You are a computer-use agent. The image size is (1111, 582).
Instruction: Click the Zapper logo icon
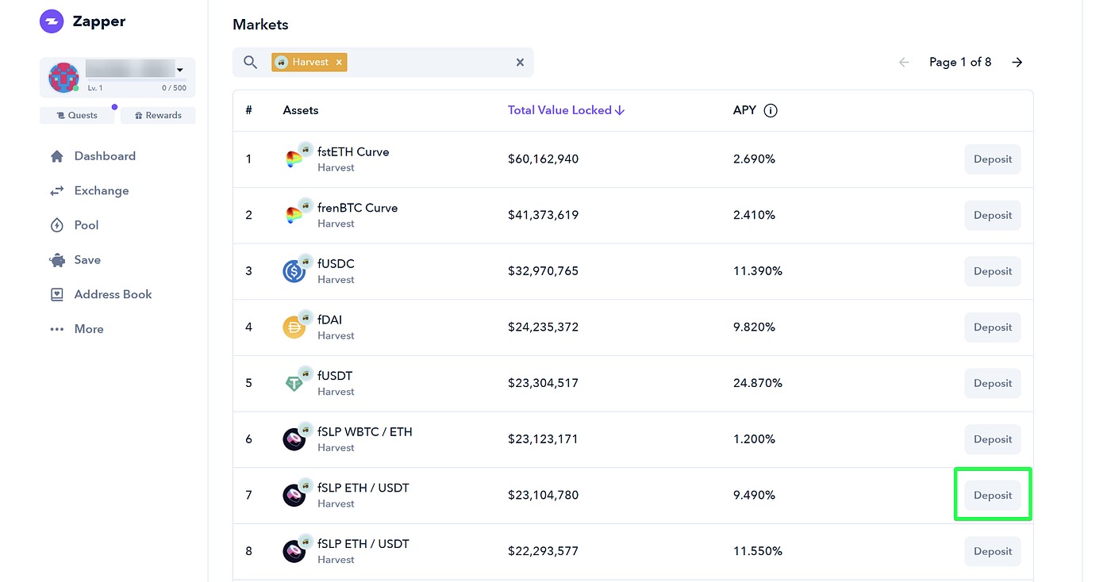tap(52, 21)
